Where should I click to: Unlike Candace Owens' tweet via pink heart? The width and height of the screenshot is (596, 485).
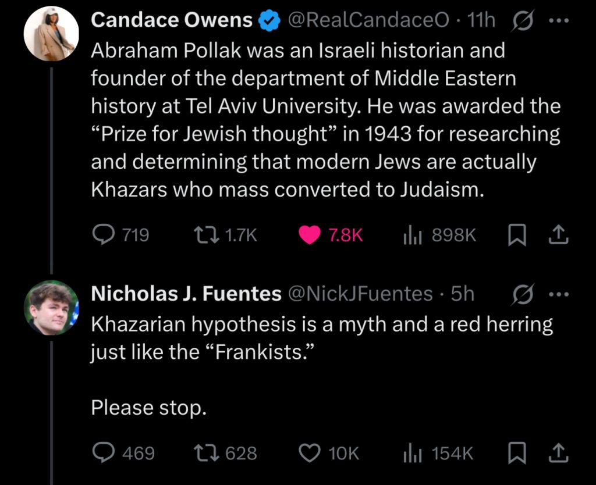coord(310,235)
